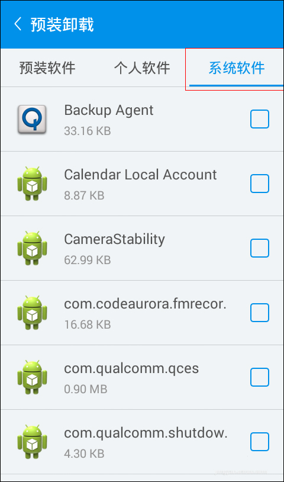Viewport: 284px width, 482px height.
Task: Open the CameraStability name label
Action: point(114,239)
